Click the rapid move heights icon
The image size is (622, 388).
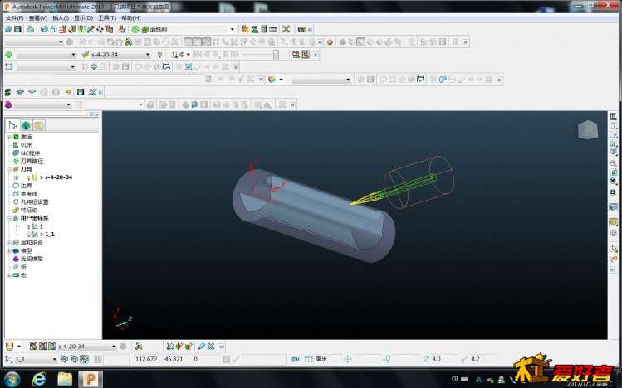tap(53, 29)
